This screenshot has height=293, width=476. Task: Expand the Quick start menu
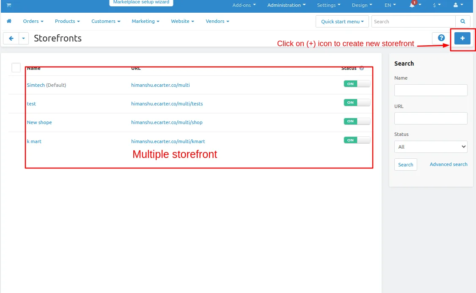pos(342,22)
